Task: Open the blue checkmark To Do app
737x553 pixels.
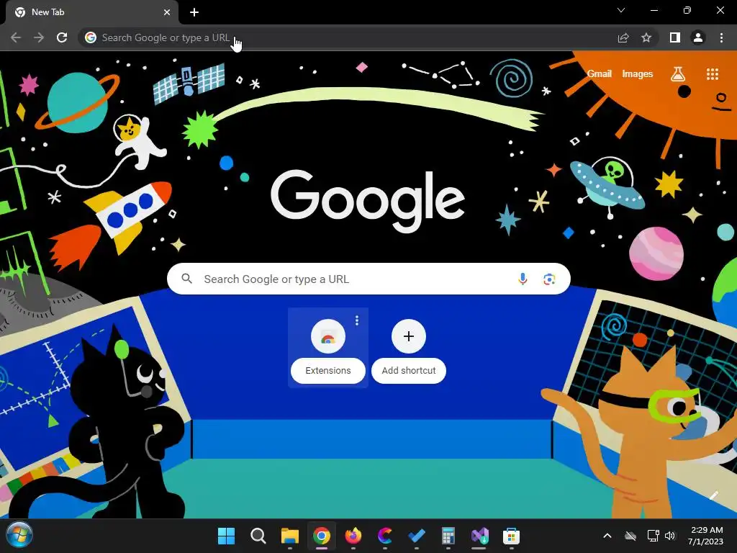Action: click(x=417, y=536)
